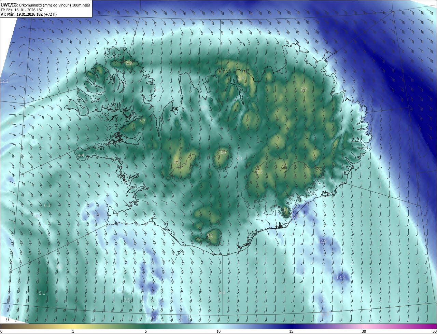
Task: Click the color scale tick labeled 1
Action: (x=73, y=332)
